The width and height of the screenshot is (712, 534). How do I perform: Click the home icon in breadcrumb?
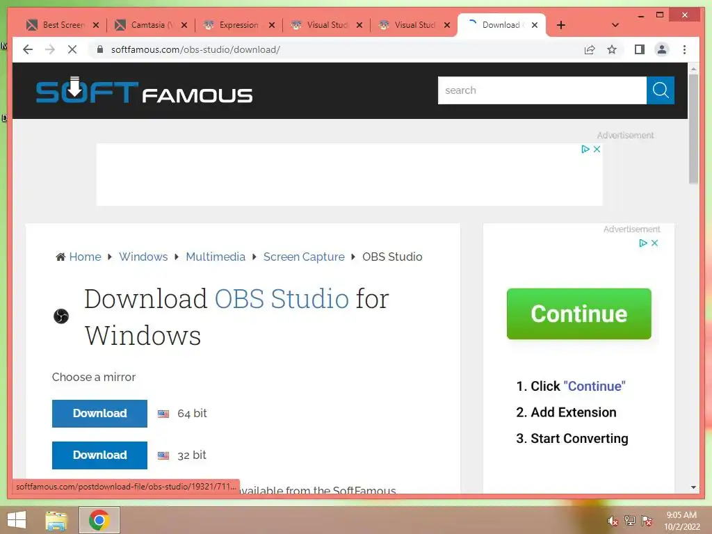click(x=60, y=257)
